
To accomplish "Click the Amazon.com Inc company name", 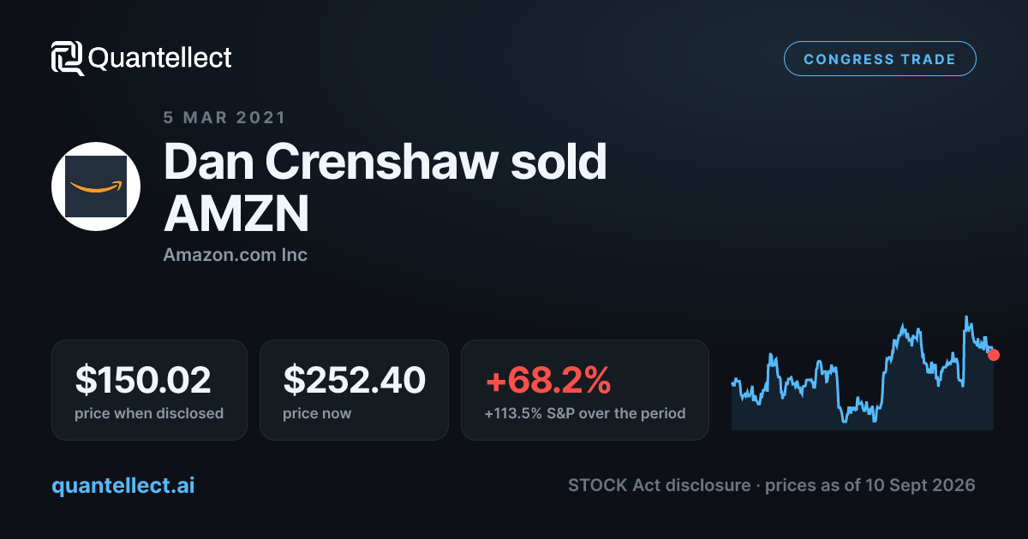I will pos(236,255).
